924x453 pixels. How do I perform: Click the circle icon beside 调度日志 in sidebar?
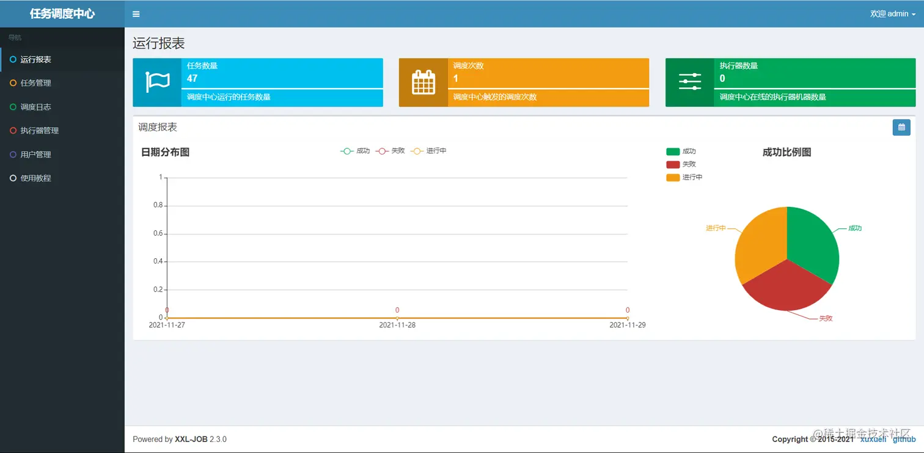coord(13,107)
